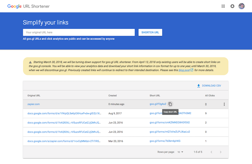Open the docs.google.com form link with 2 clicks

64,123
